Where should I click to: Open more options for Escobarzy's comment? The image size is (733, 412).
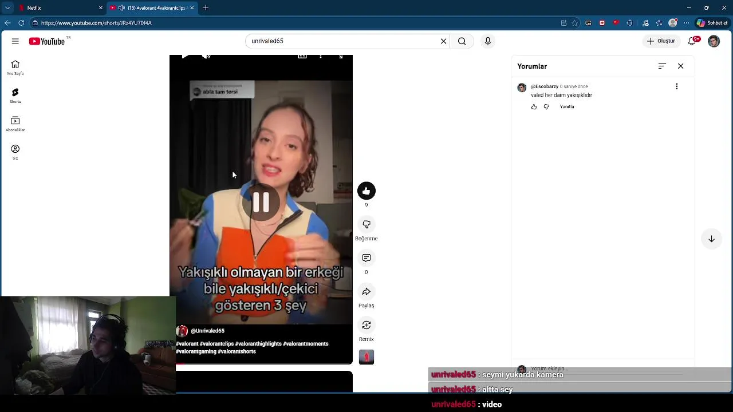click(677, 86)
